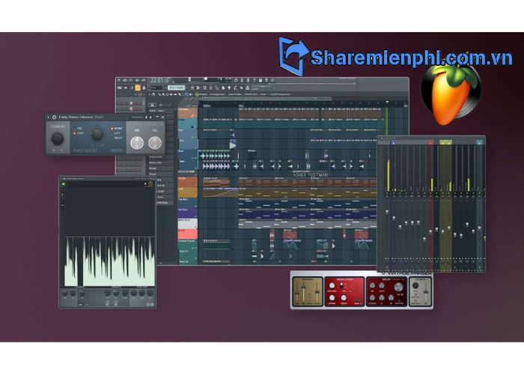Click the green arrow icon in waveform plugin
Viewport: 524px width, 374px height.
63,184
